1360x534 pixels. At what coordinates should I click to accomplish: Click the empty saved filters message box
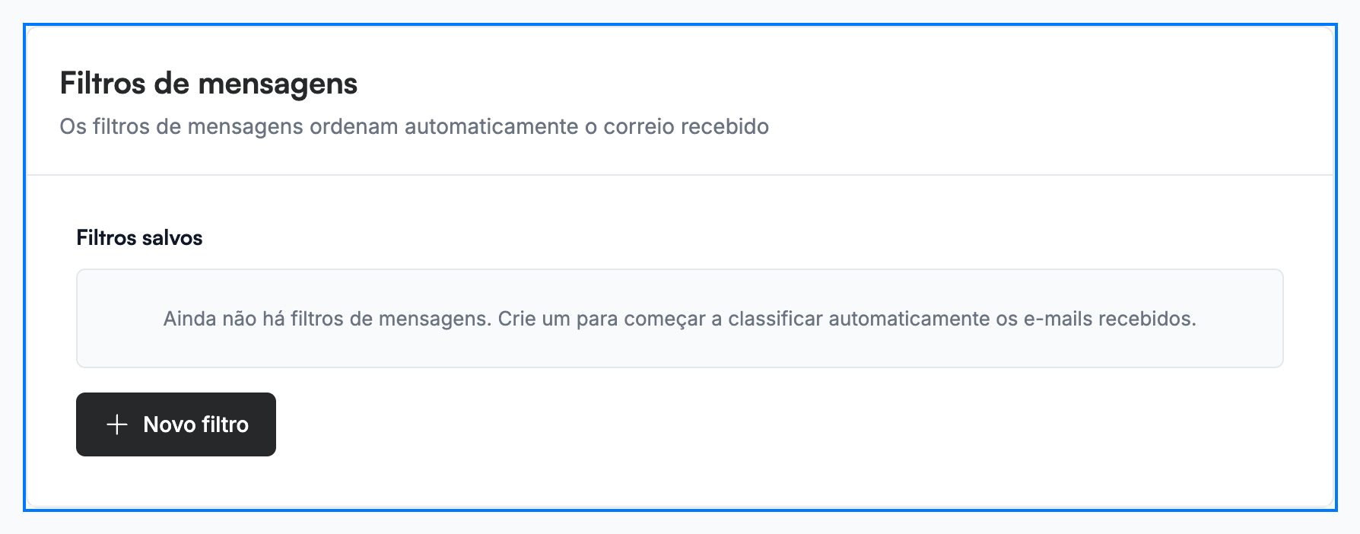[x=680, y=318]
